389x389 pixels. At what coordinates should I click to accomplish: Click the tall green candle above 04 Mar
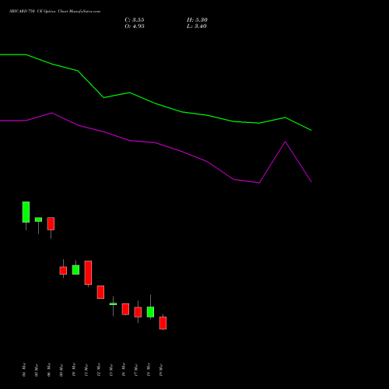coord(26,212)
